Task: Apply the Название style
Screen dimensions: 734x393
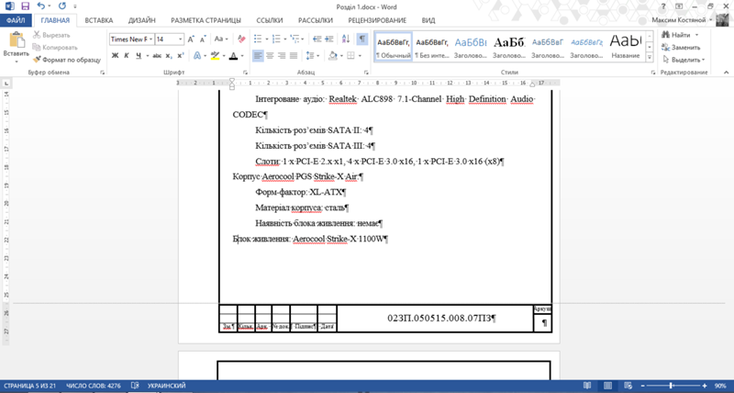Action: [626, 47]
